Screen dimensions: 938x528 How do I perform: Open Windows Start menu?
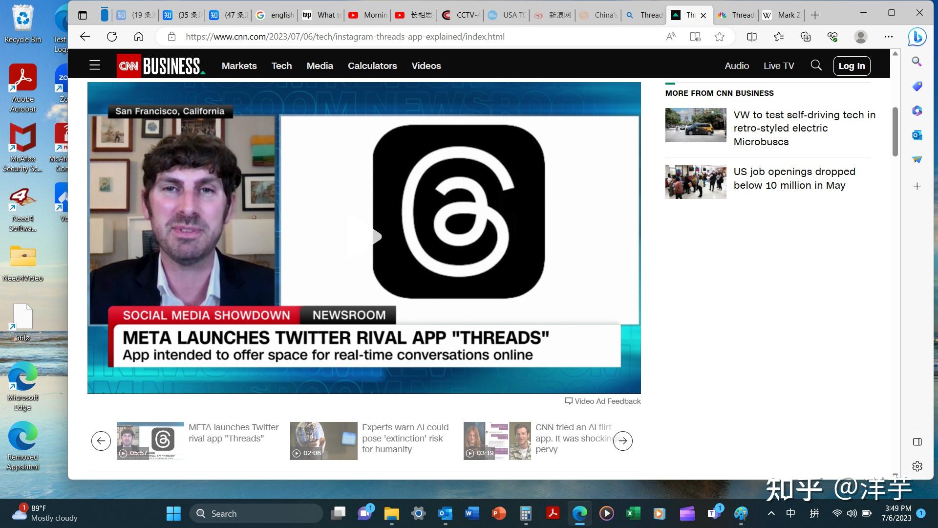pos(173,513)
